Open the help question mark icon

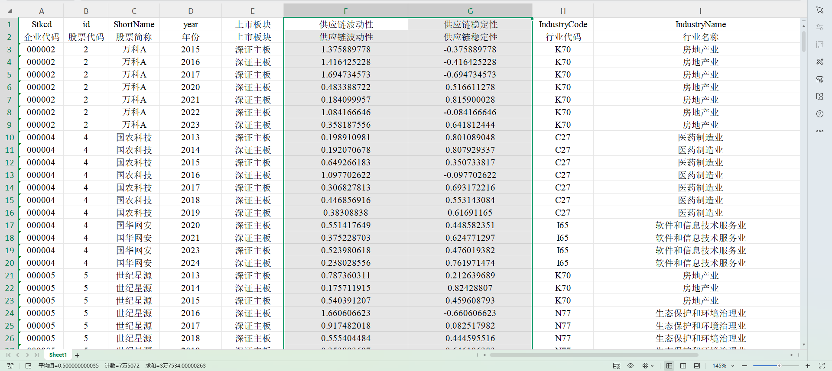pyautogui.click(x=819, y=114)
